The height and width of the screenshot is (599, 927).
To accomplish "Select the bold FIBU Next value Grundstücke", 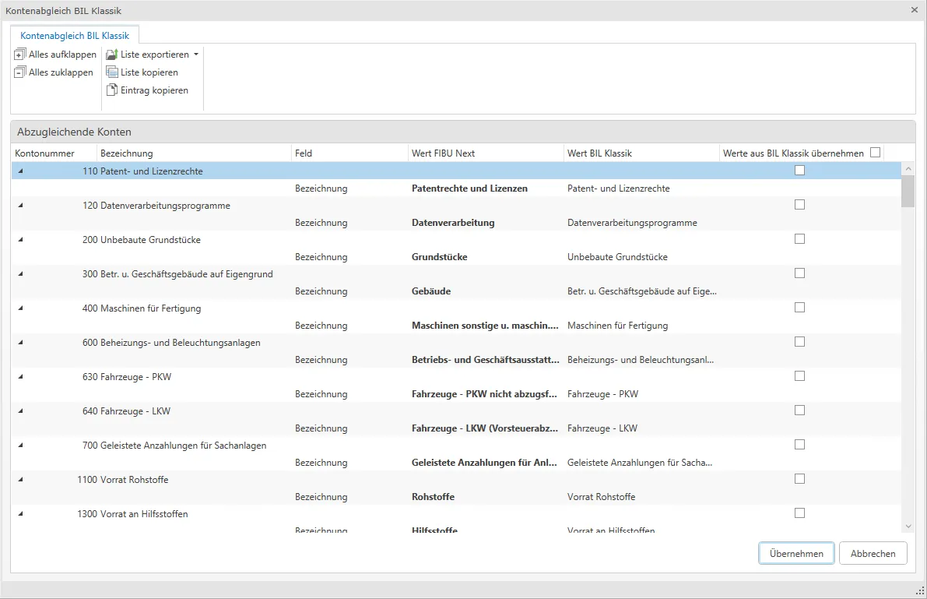I will click(439, 257).
